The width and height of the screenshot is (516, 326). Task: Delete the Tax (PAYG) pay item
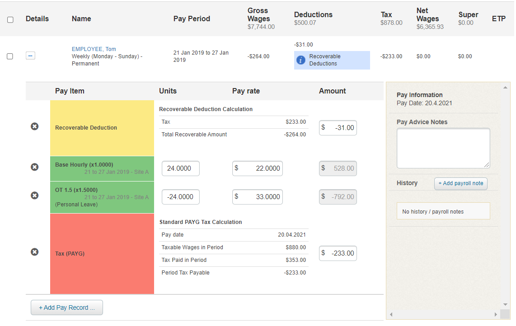tap(34, 252)
